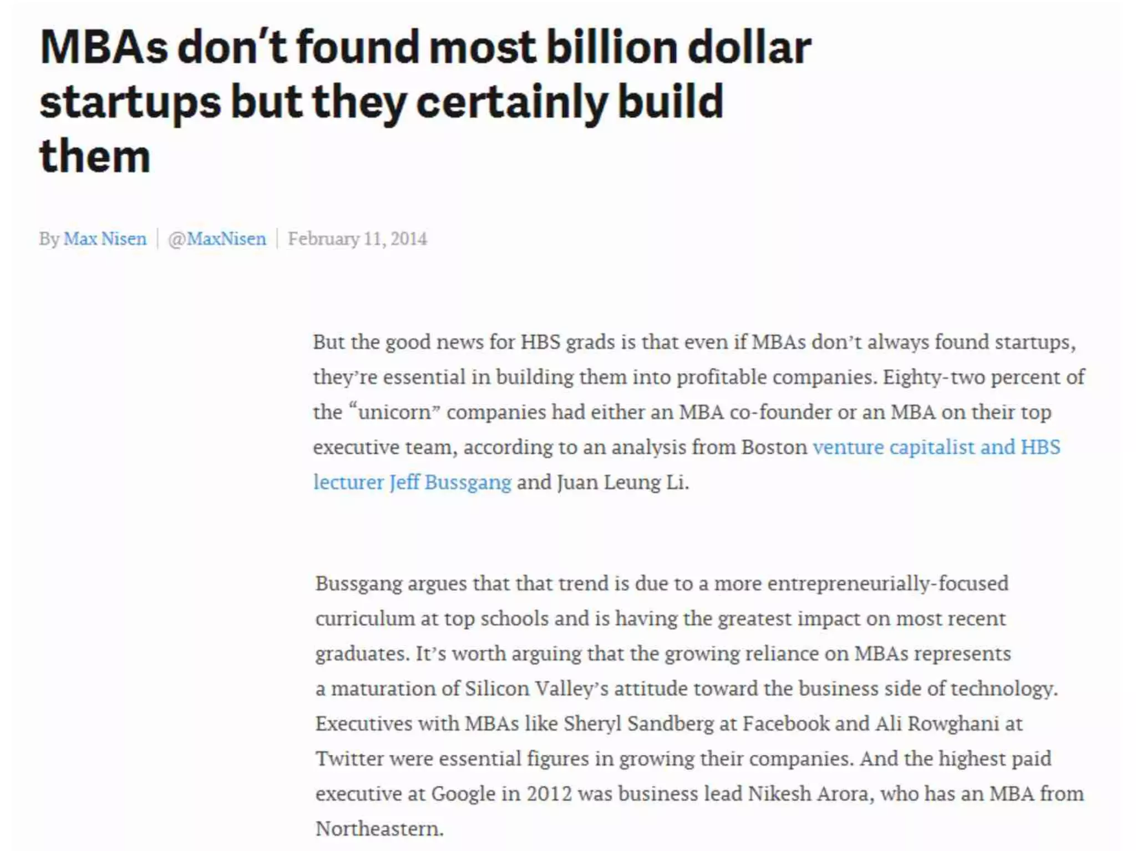The width and height of the screenshot is (1136, 851).
Task: Click the publication date February 11, 2014
Action: [357, 239]
